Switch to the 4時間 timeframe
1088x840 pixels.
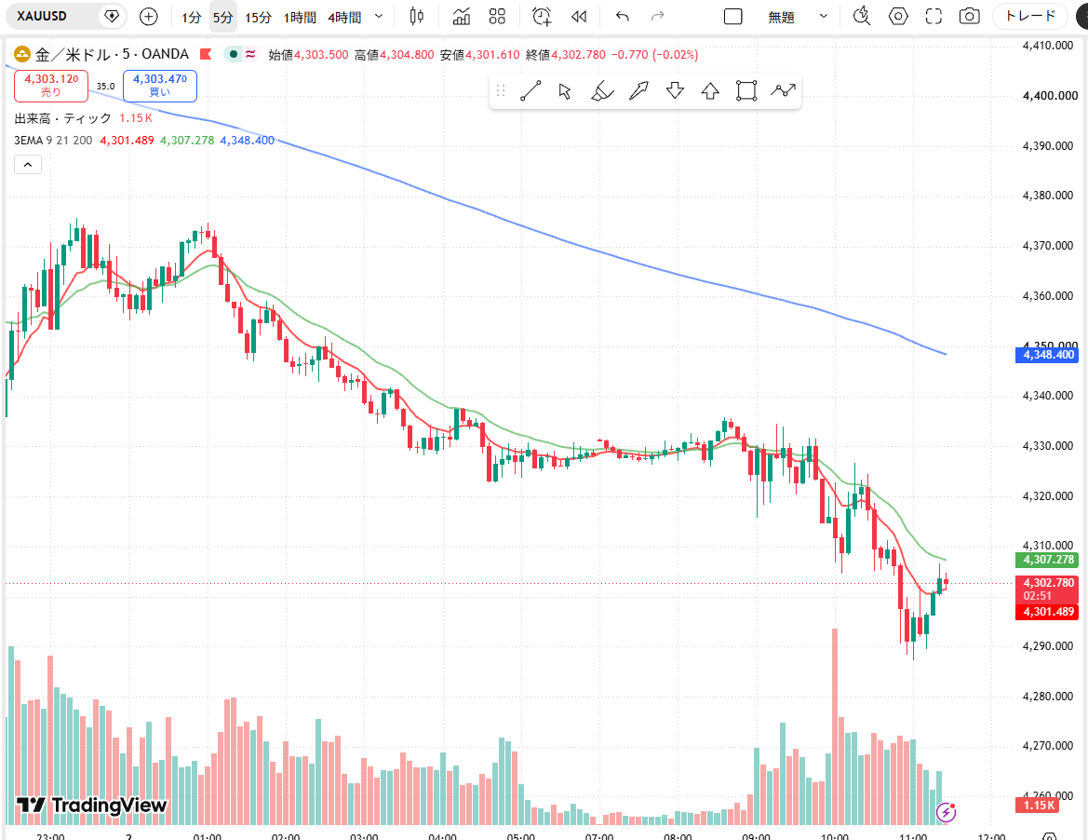point(345,18)
